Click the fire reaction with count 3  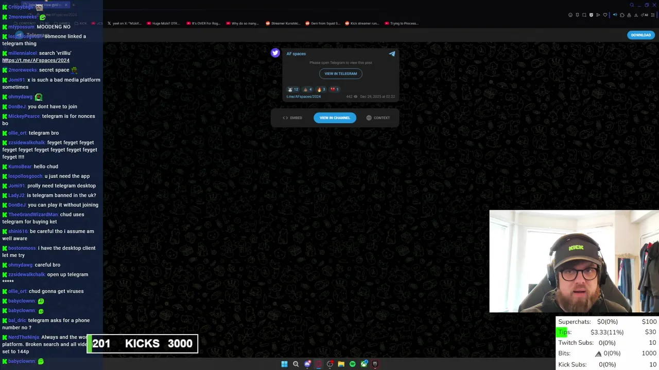321,89
